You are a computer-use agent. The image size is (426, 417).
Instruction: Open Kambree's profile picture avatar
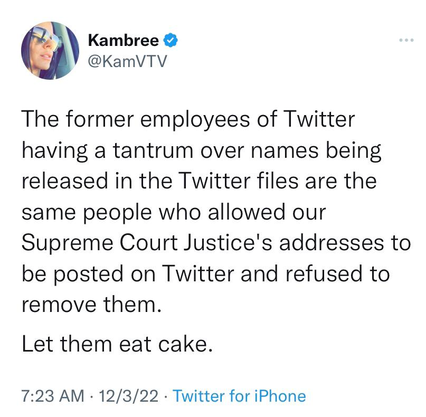click(x=50, y=51)
